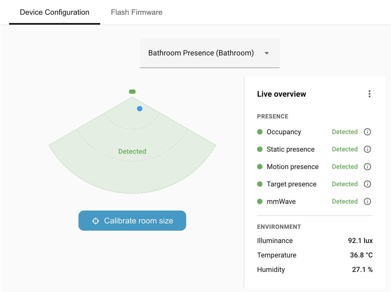
Task: Click Calibrate room size button
Action: 132,220
